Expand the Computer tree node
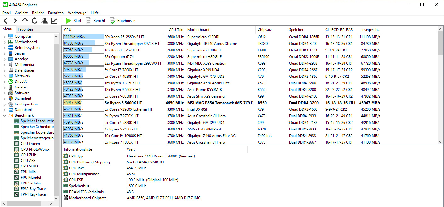This screenshot has height=207, width=444. [4, 36]
